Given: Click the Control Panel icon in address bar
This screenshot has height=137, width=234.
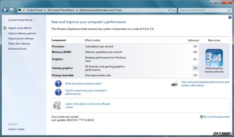Looking at the screenshot, I should (20, 10).
